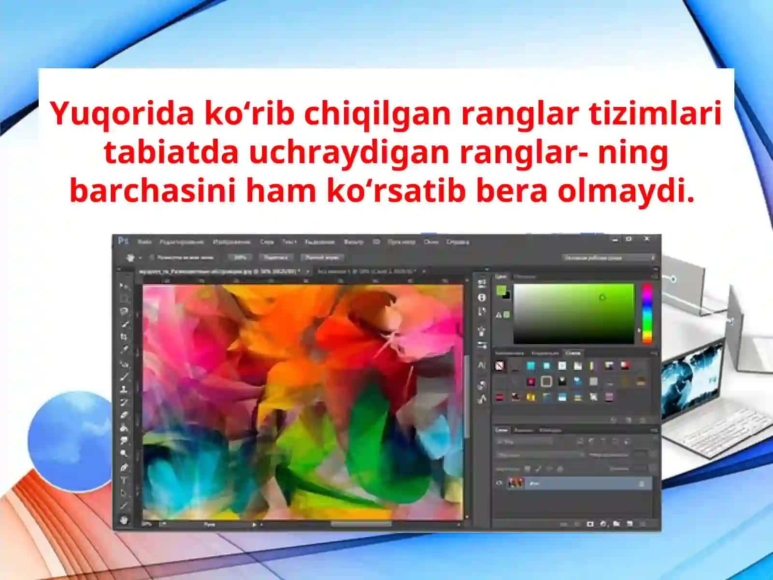This screenshot has height=580, width=773.
Task: Click the Ps application logo
Action: pos(124,241)
